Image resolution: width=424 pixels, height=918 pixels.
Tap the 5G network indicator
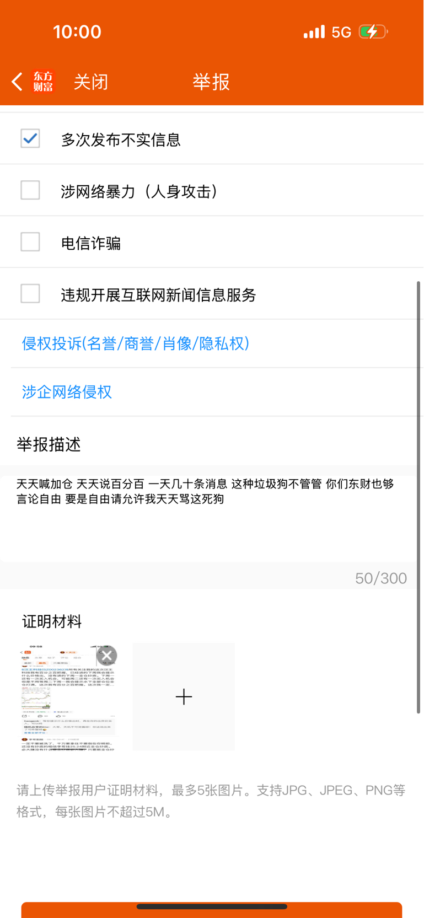coord(341,33)
